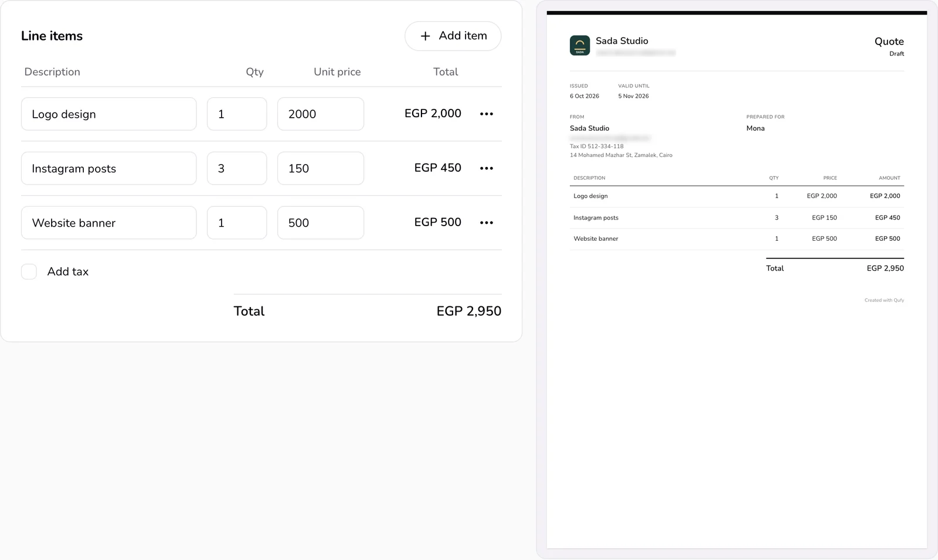Click the Line items heading

[x=52, y=36]
